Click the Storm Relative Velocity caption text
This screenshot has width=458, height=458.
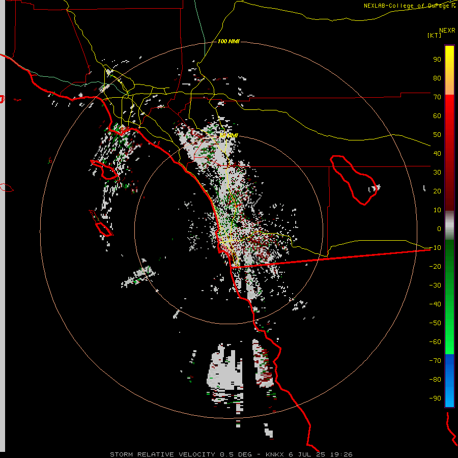231,454
